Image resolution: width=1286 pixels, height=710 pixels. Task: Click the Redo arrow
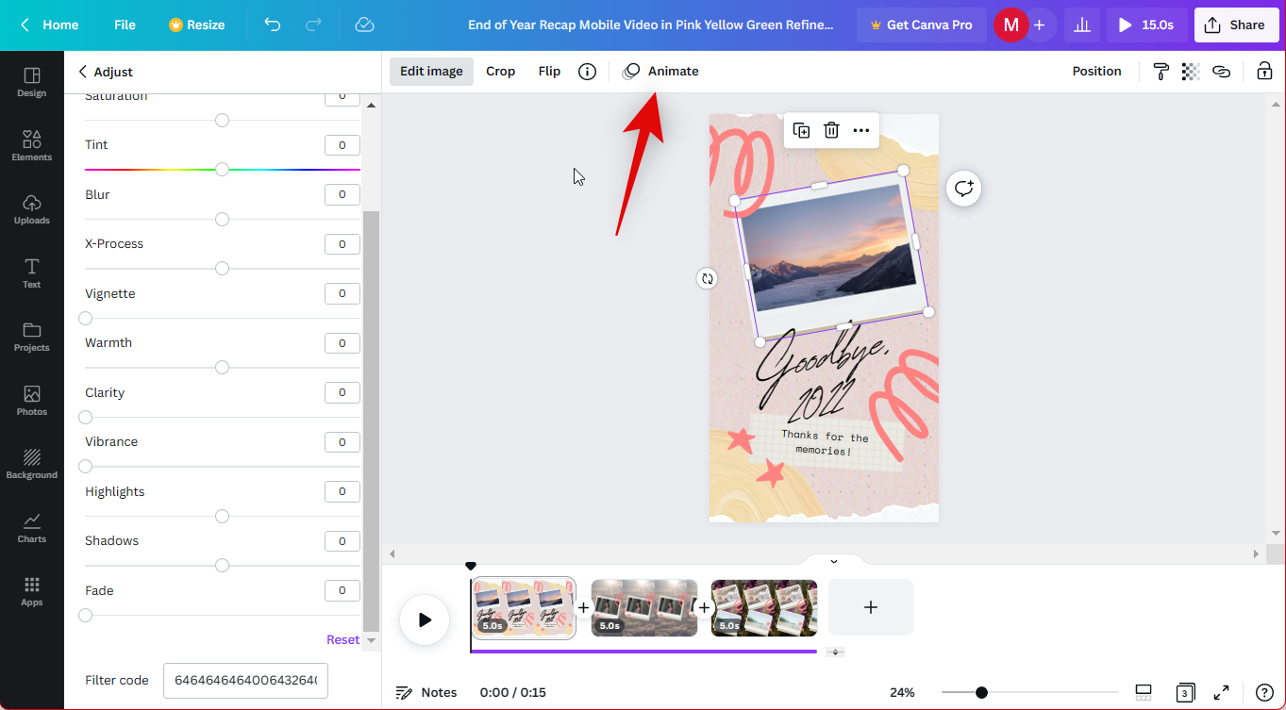[x=314, y=25]
